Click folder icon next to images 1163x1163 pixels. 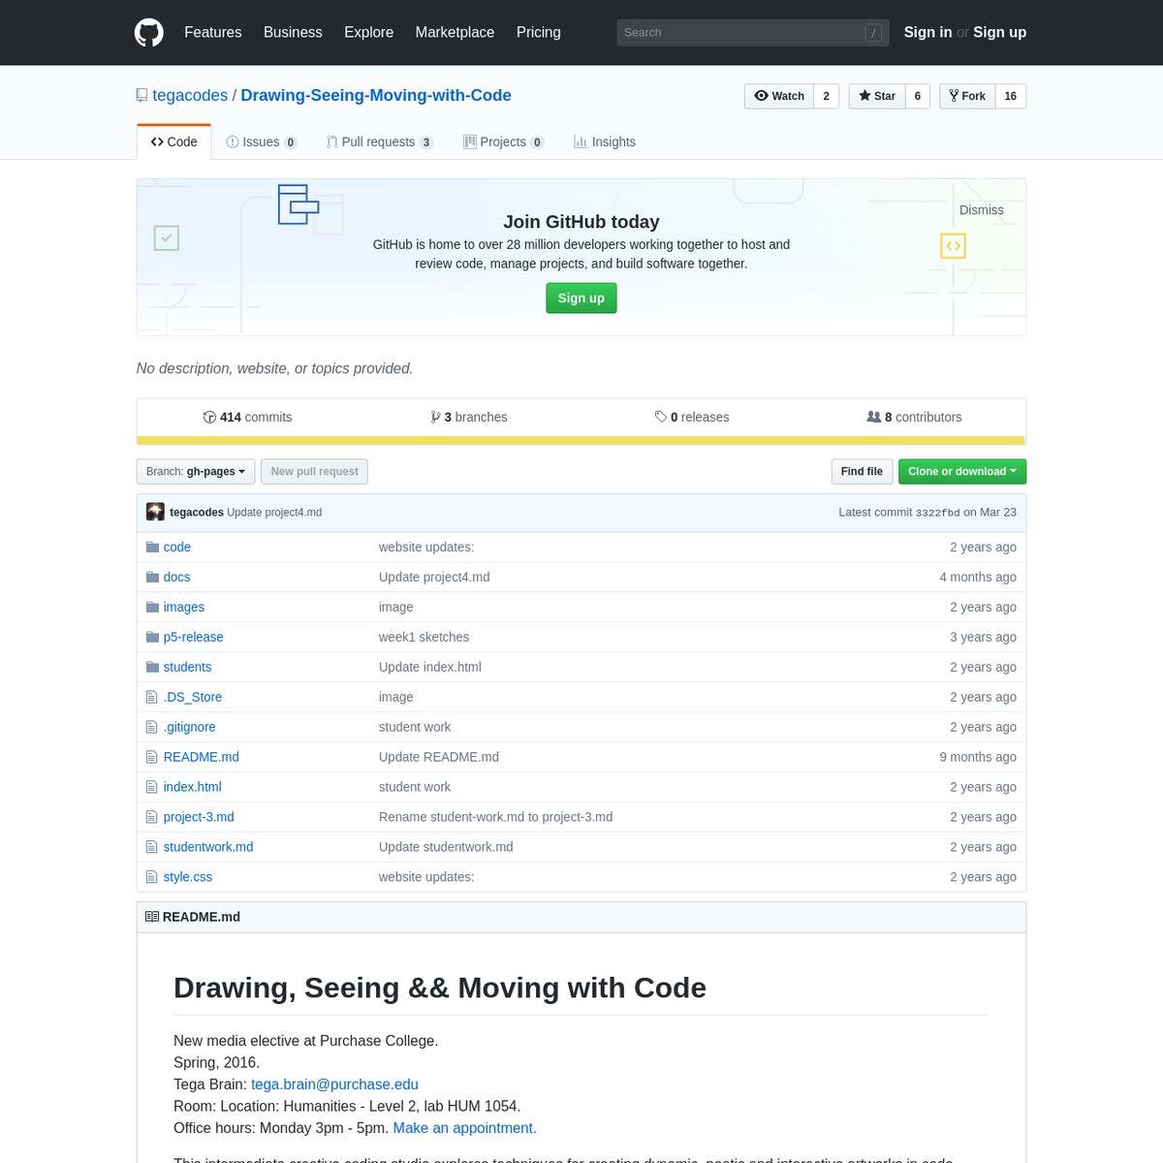(152, 607)
